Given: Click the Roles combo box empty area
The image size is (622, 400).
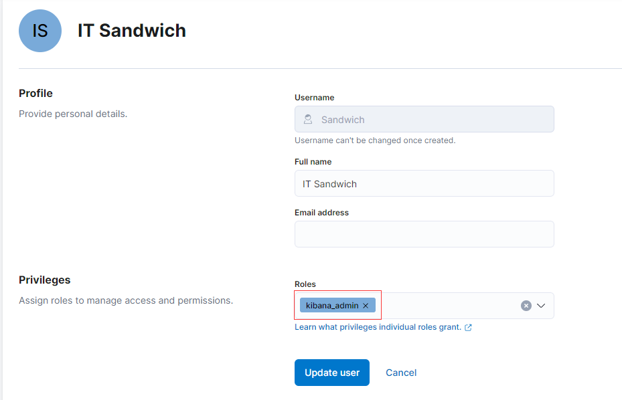Looking at the screenshot, I should click(448, 306).
